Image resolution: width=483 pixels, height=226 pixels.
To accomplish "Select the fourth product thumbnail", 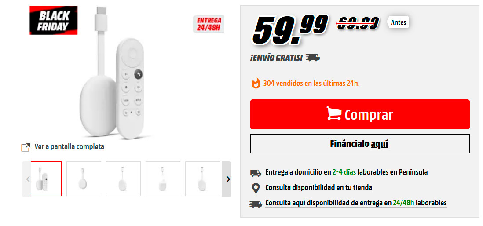I will 163,179.
